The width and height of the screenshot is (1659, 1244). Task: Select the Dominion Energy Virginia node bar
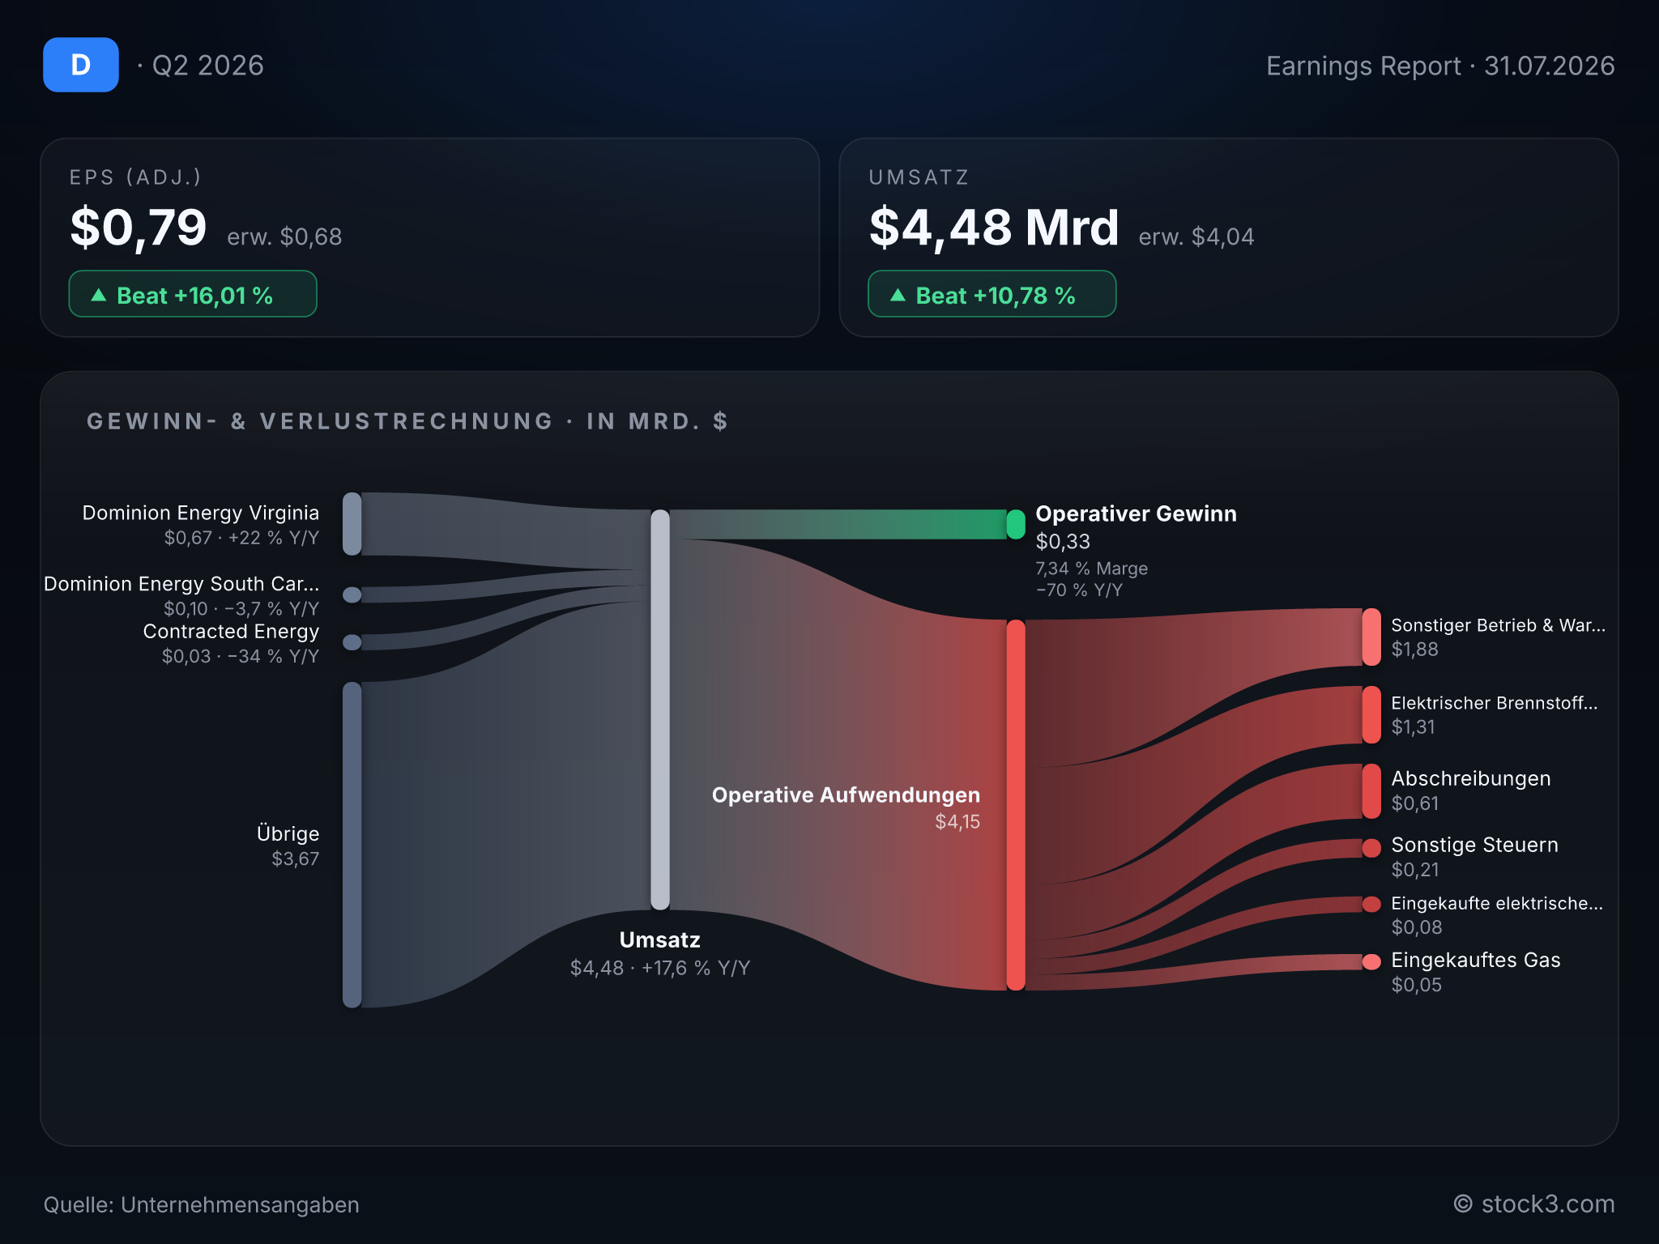click(352, 524)
